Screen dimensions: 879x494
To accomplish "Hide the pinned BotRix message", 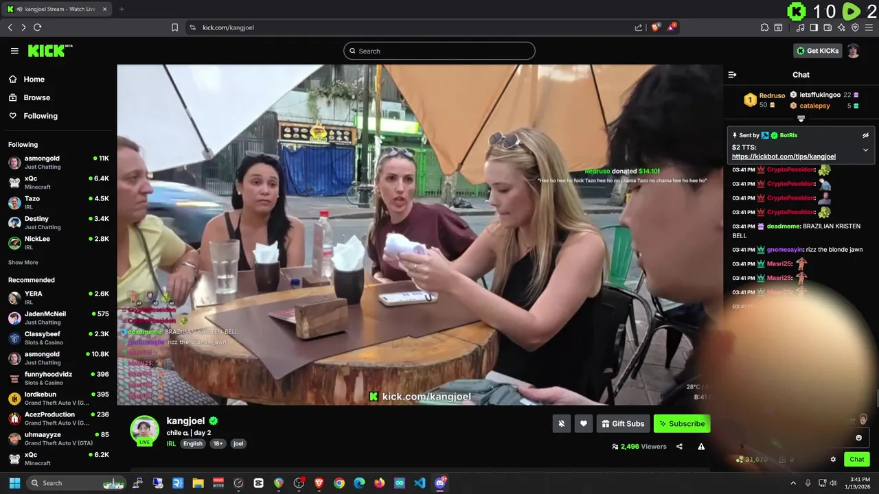I will click(865, 135).
